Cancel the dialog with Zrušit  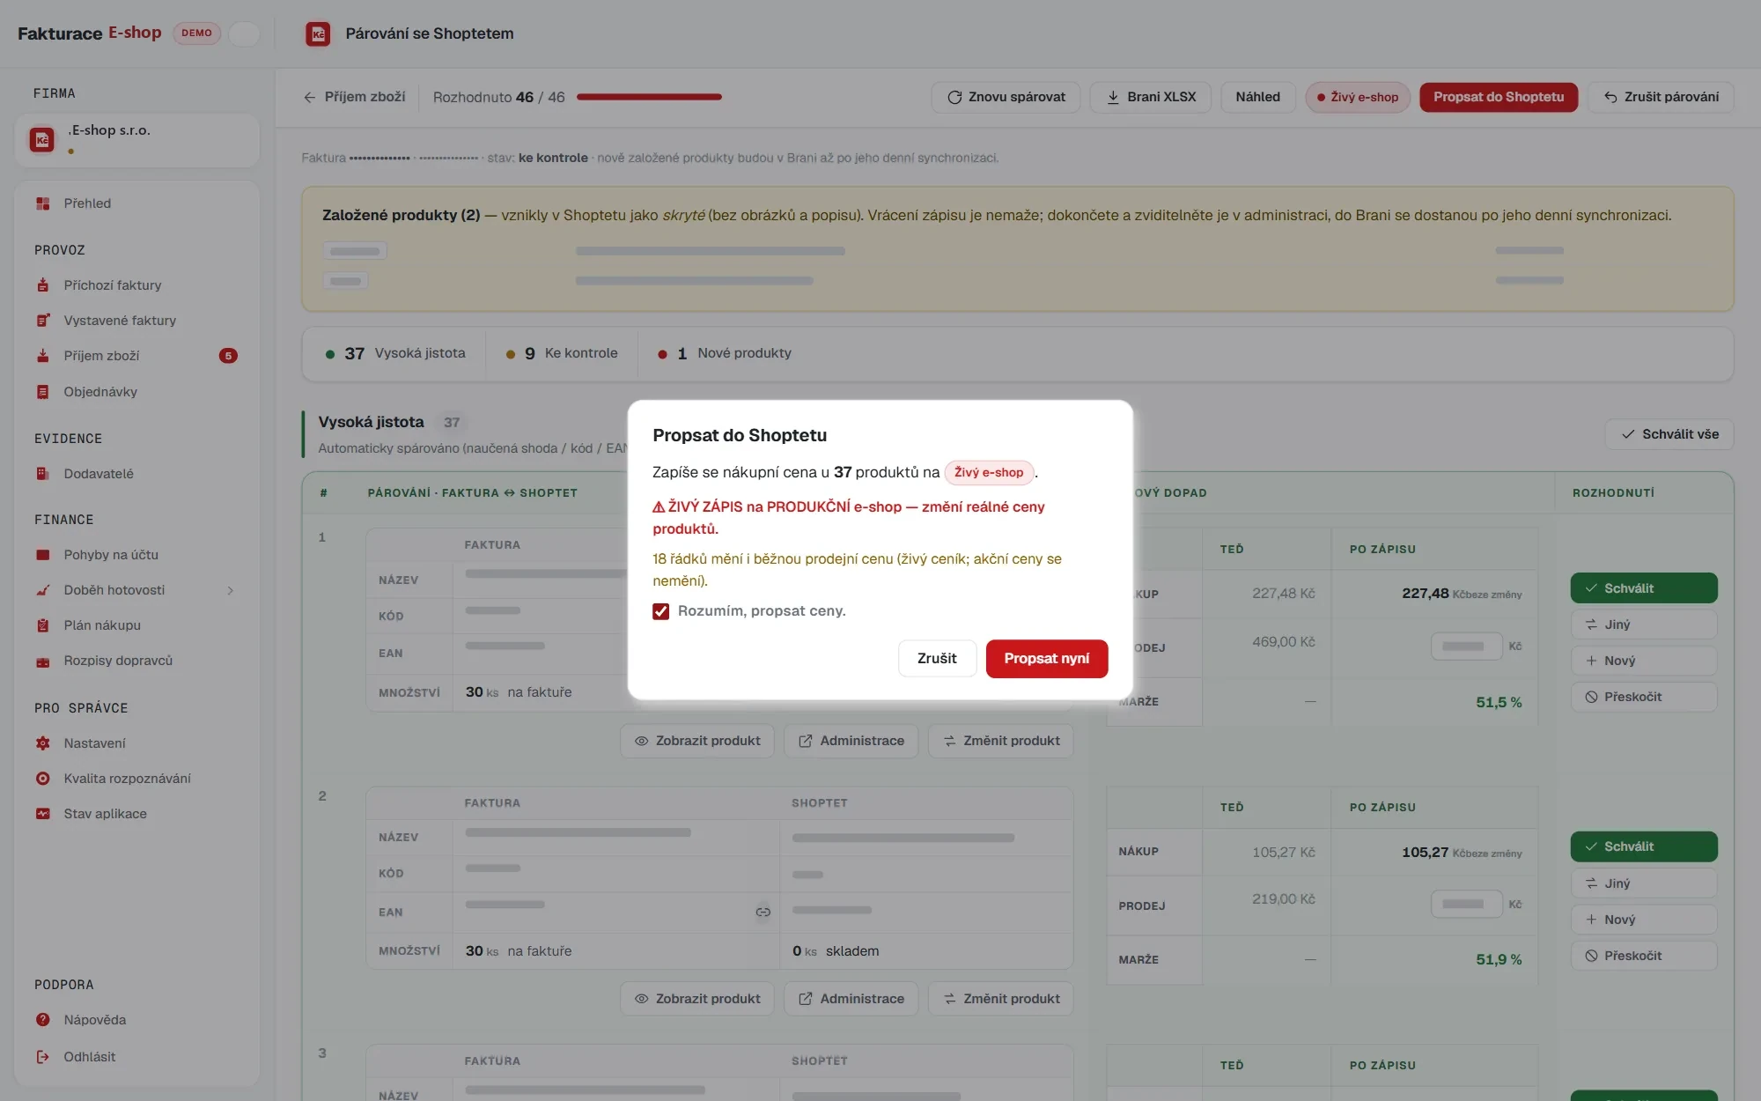coord(937,659)
